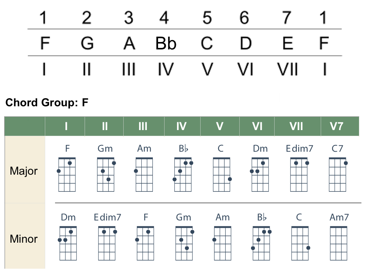Viewport: 367px width, 275px height.
Task: Select the Minor row label
Action: tap(24, 239)
